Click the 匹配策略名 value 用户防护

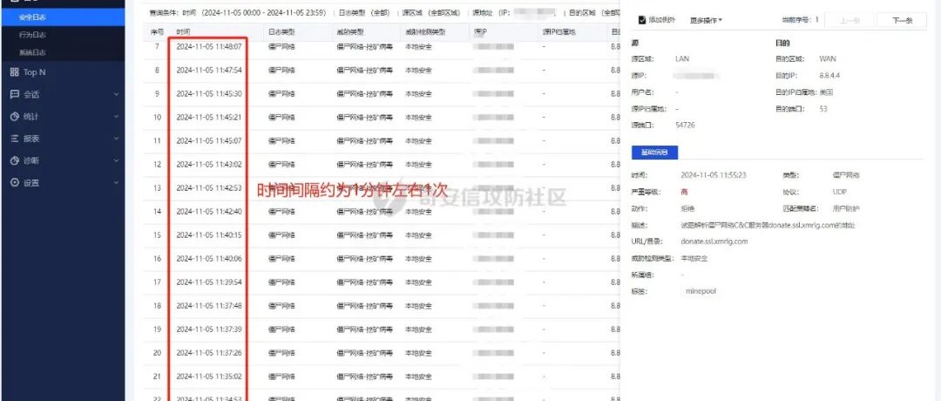[846, 209]
